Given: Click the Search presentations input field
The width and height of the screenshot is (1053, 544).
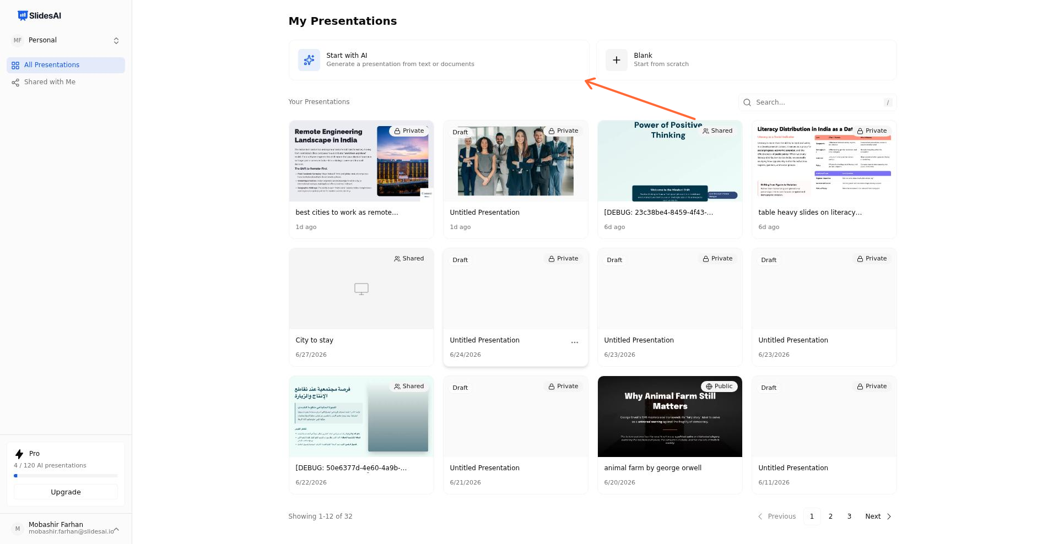Looking at the screenshot, I should click(x=818, y=102).
